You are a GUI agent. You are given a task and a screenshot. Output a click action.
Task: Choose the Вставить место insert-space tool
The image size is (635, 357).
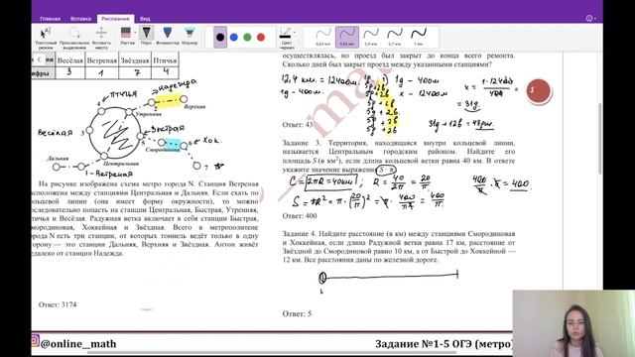pyautogui.click(x=101, y=38)
